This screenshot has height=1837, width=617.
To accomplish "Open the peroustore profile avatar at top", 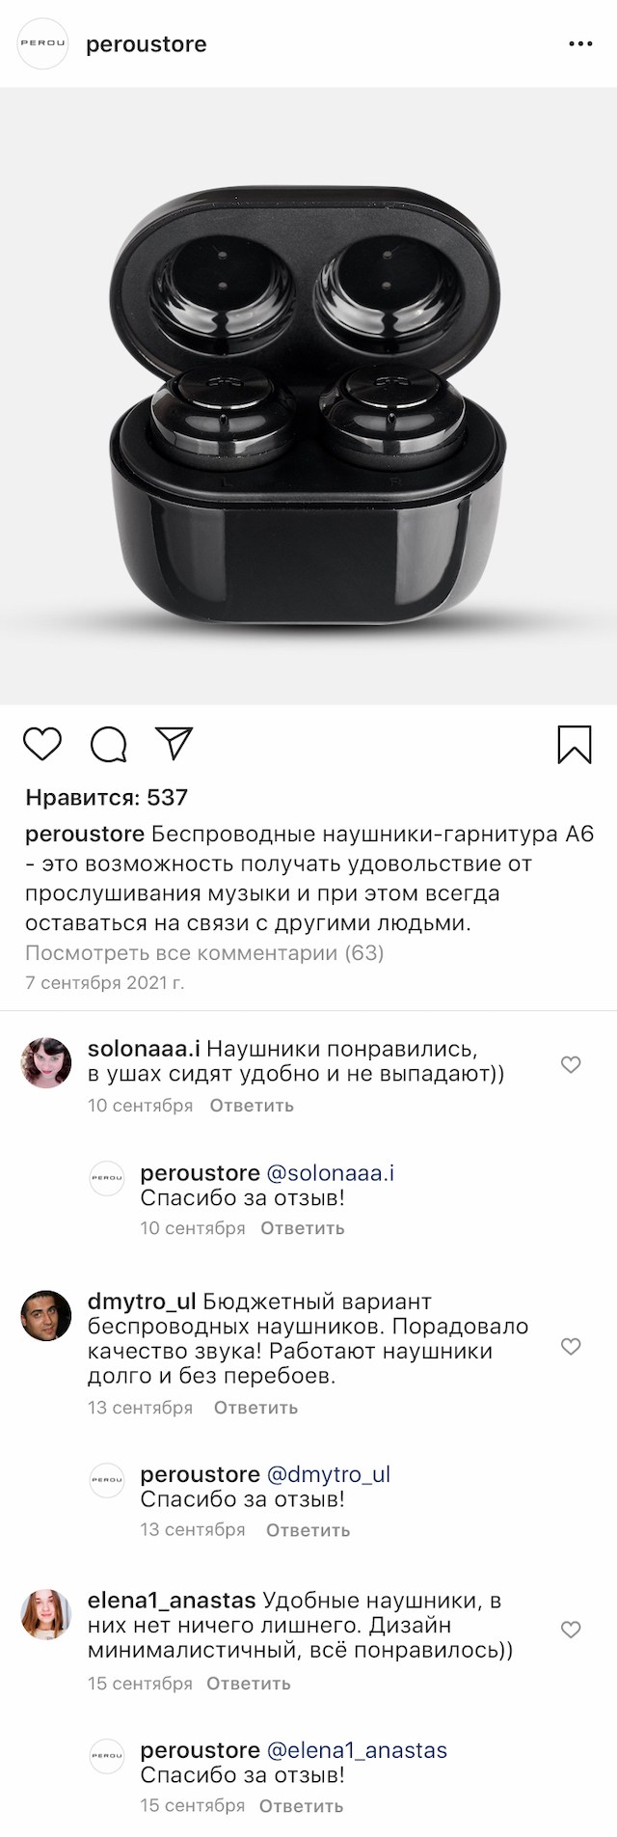I will click(x=43, y=44).
